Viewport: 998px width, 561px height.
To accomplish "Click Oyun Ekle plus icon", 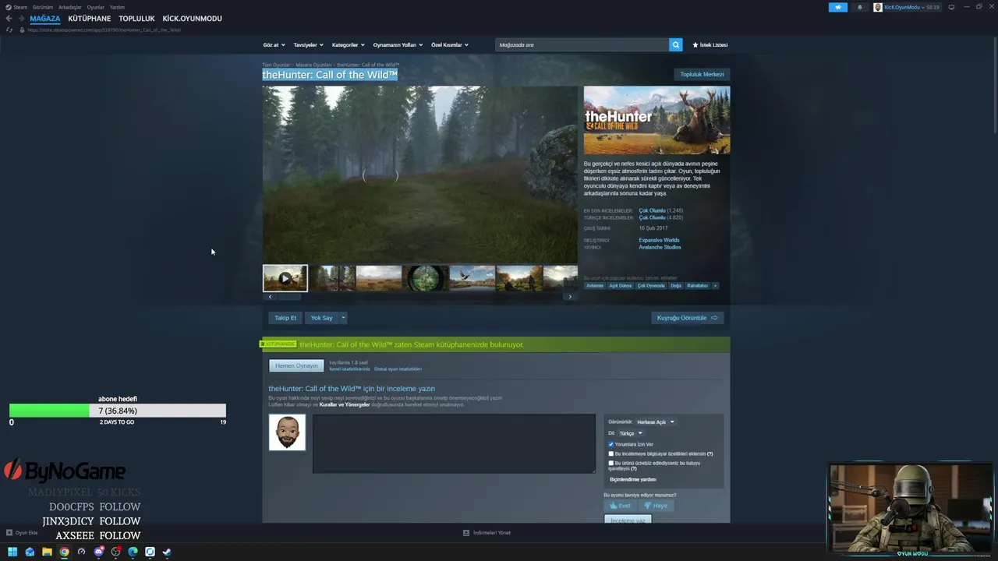I will pyautogui.click(x=9, y=533).
